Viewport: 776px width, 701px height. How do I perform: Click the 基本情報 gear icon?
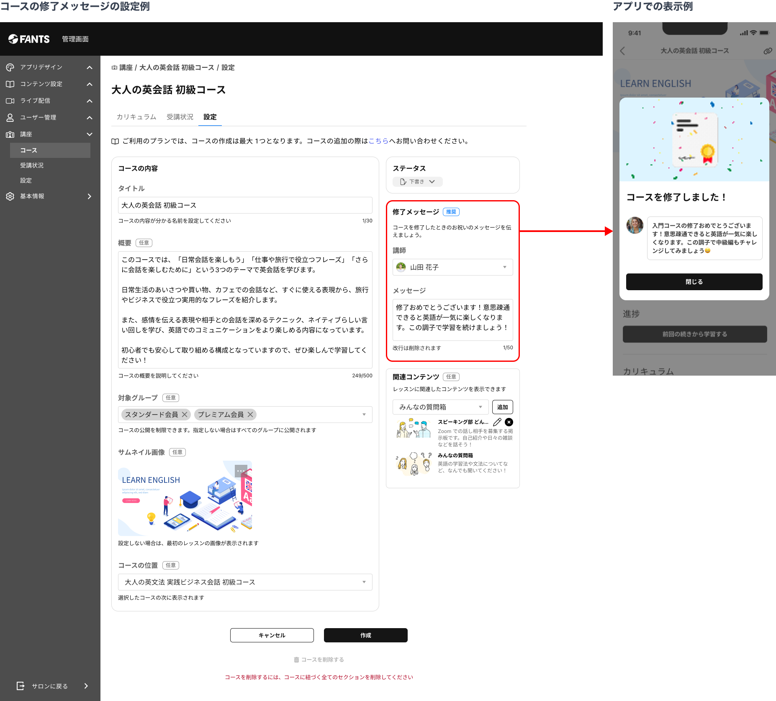click(10, 196)
